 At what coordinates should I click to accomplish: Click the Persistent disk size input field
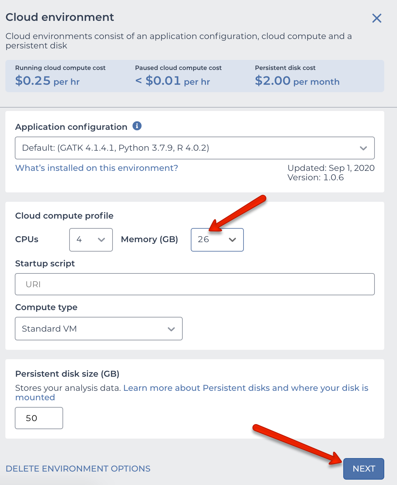tap(39, 418)
